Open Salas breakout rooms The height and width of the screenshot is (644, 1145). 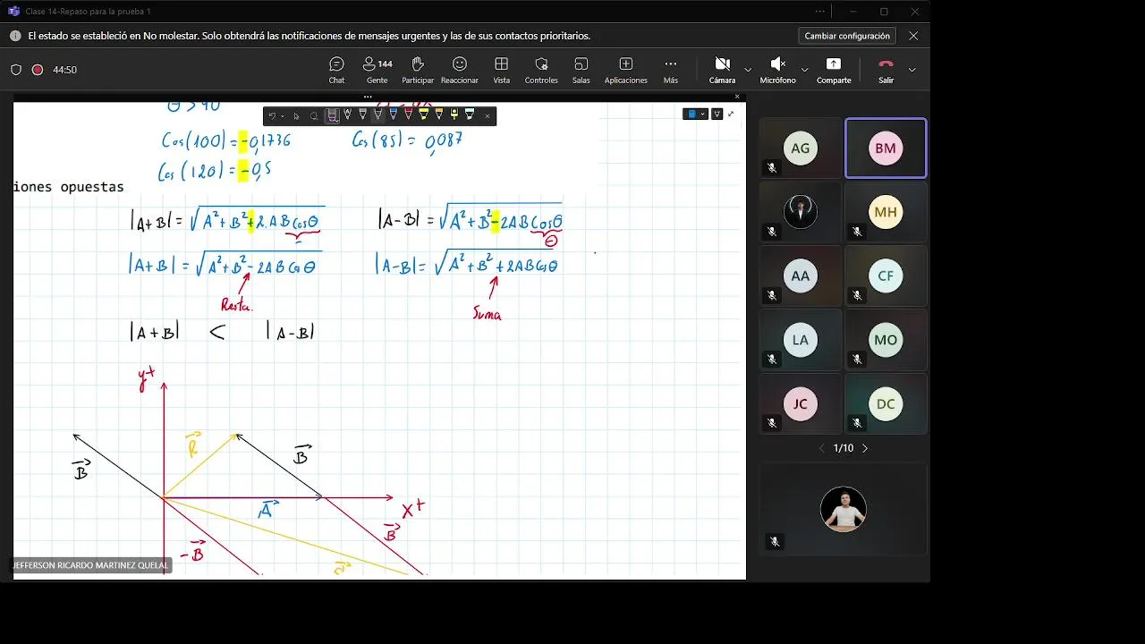581,71
